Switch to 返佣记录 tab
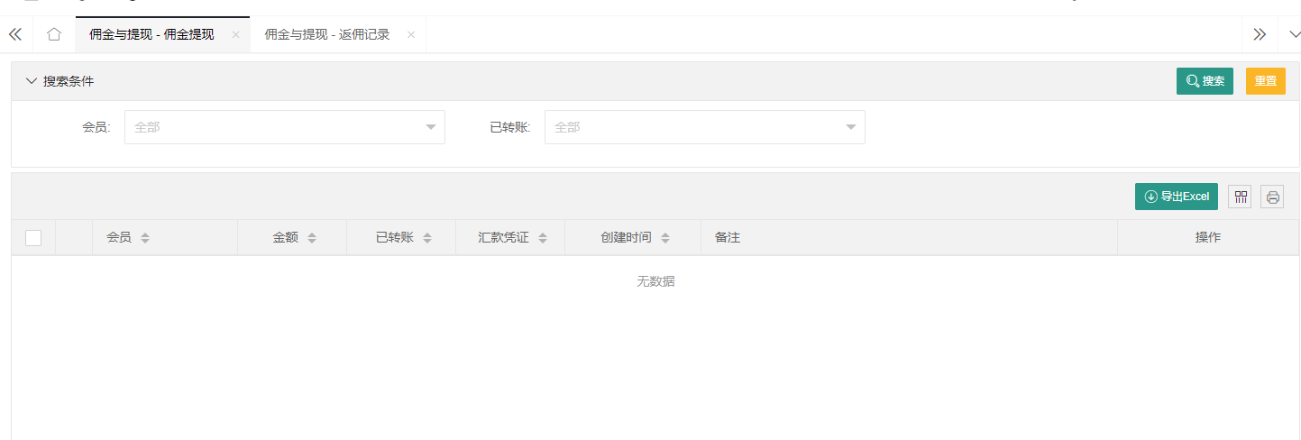Screen dimensions: 1301x440 [326, 34]
